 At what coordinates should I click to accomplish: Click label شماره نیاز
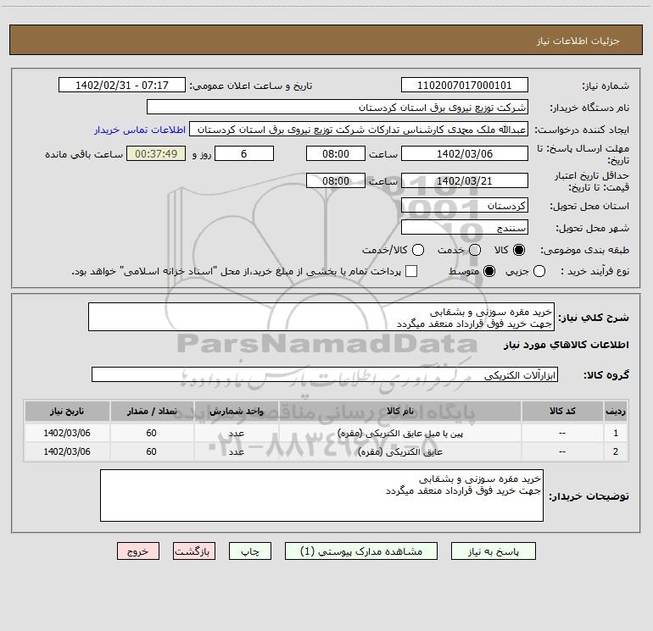606,86
